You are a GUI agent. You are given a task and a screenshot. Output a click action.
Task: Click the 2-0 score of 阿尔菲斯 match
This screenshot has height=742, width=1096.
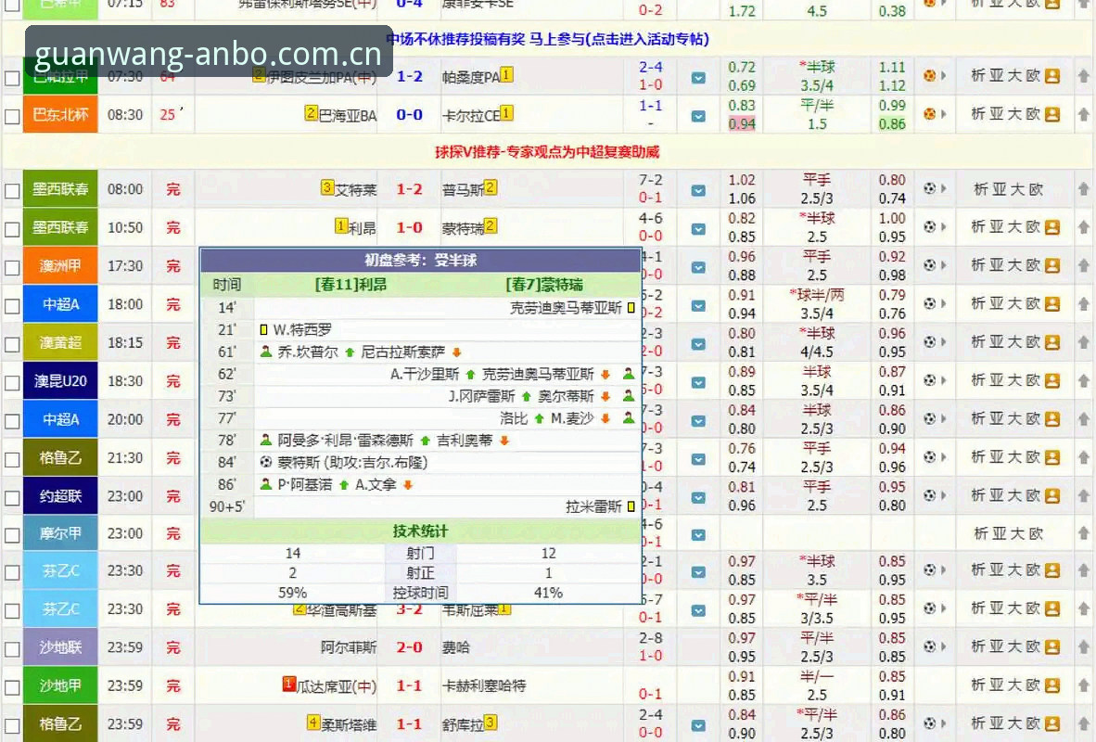409,646
